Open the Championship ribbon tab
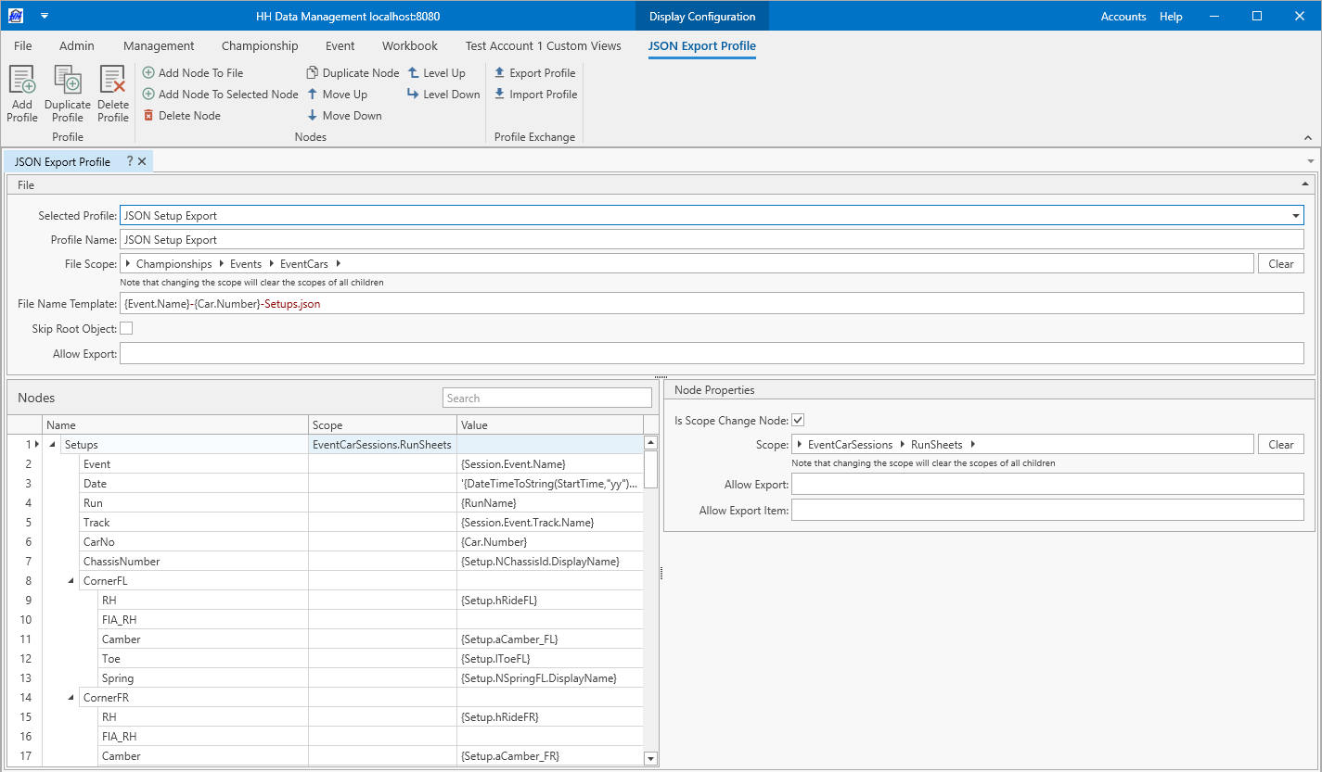The image size is (1322, 772). click(260, 45)
